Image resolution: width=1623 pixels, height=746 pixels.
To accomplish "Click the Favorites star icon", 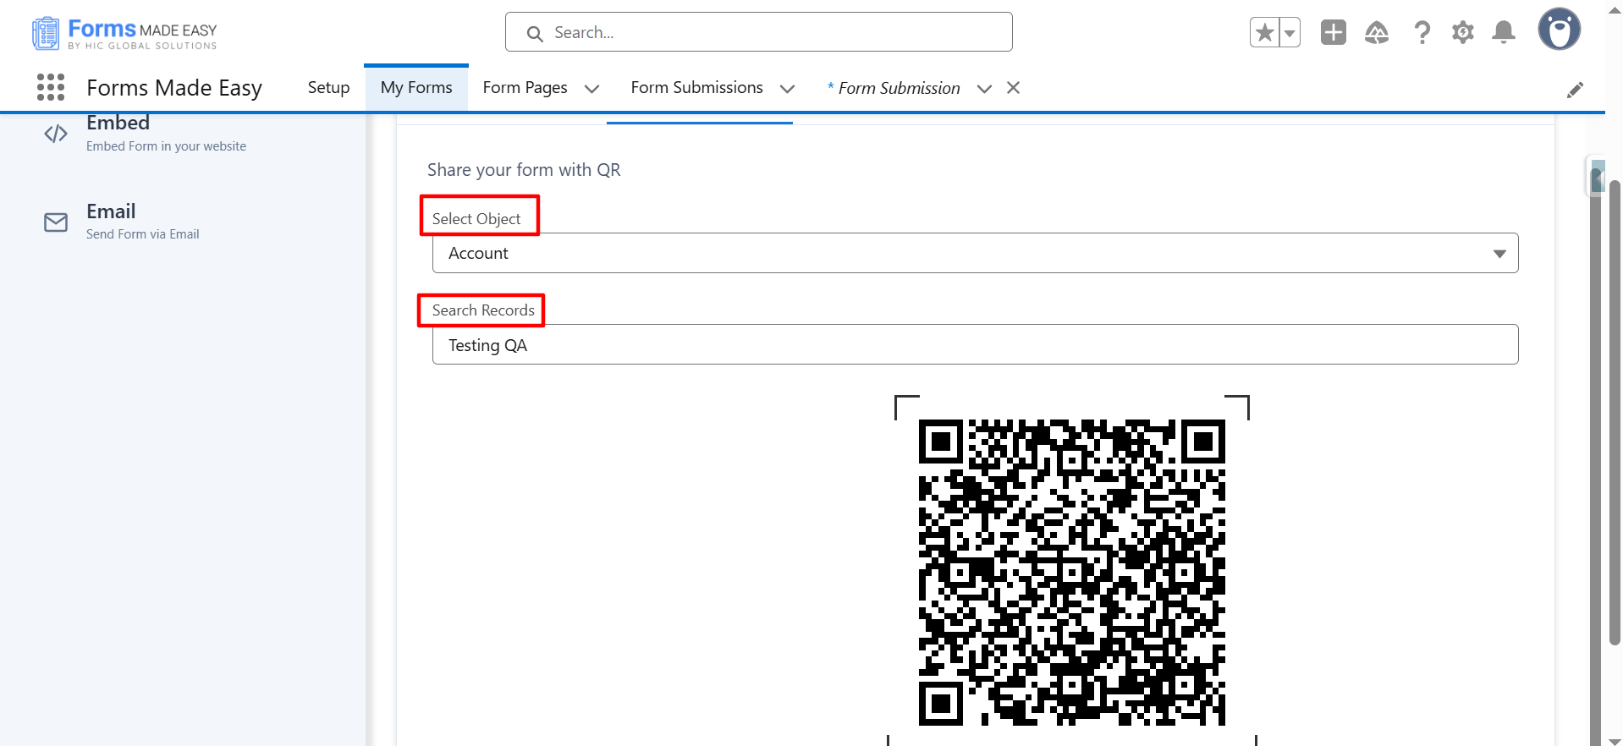I will coord(1264,33).
